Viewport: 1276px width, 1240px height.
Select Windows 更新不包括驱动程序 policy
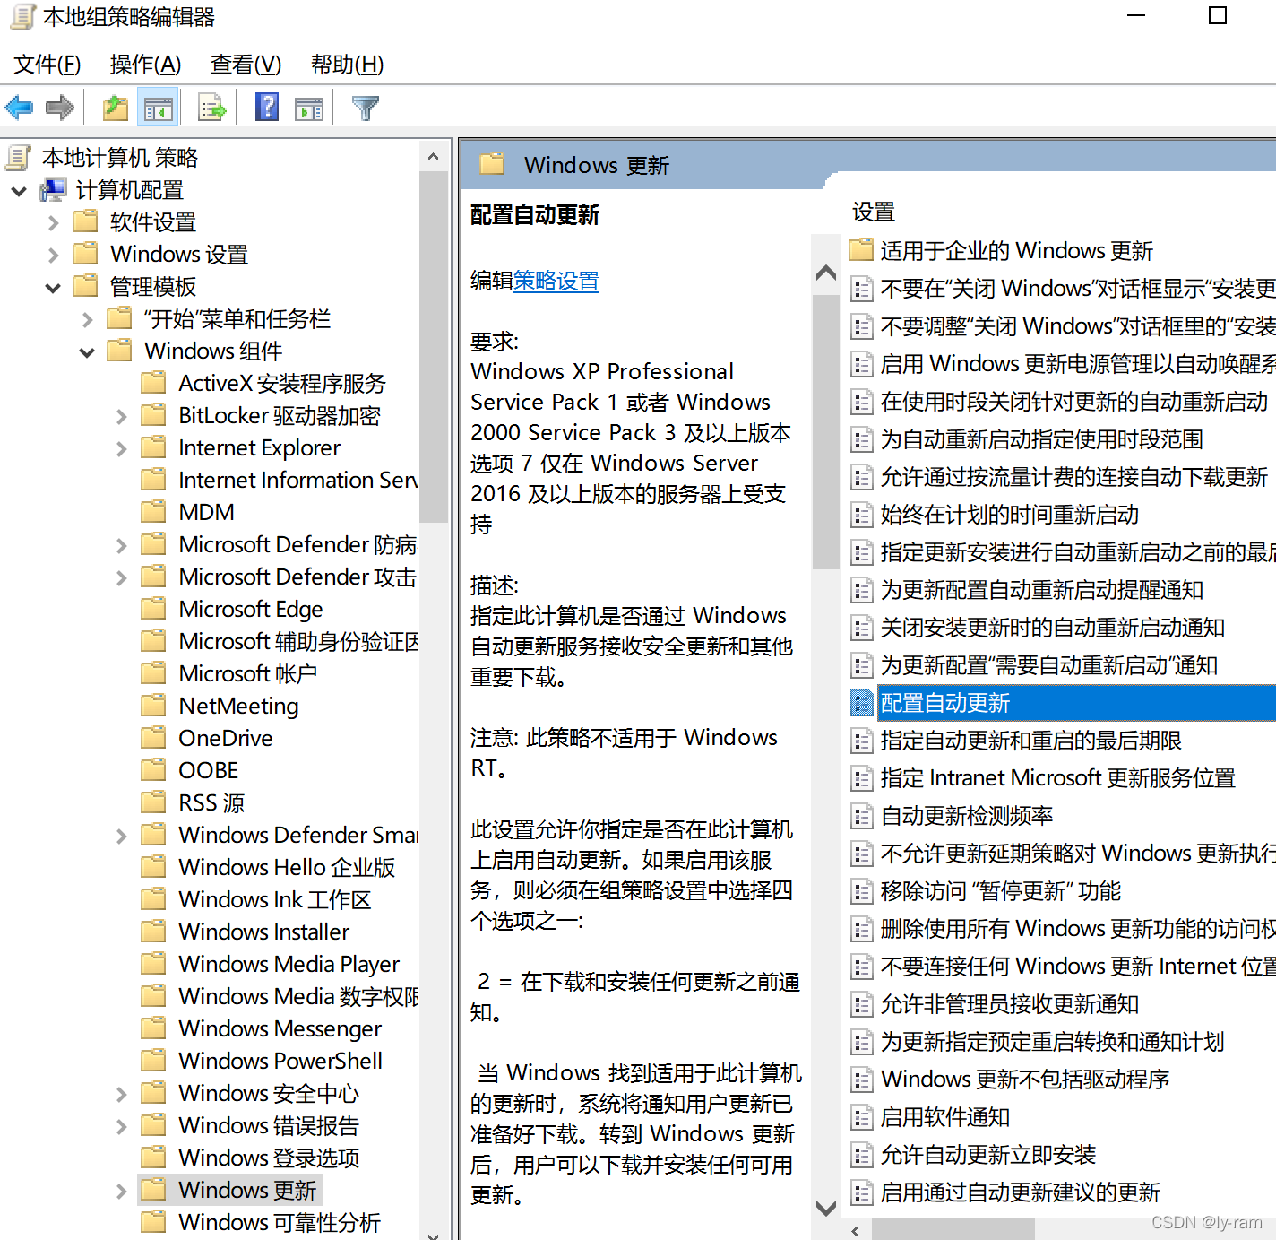click(x=1025, y=1080)
